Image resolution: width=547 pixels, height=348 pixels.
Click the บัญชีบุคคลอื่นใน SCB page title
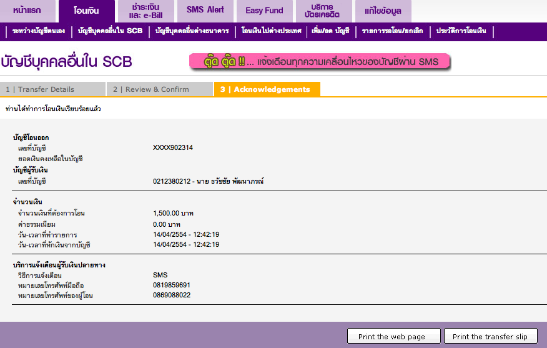pyautogui.click(x=67, y=62)
